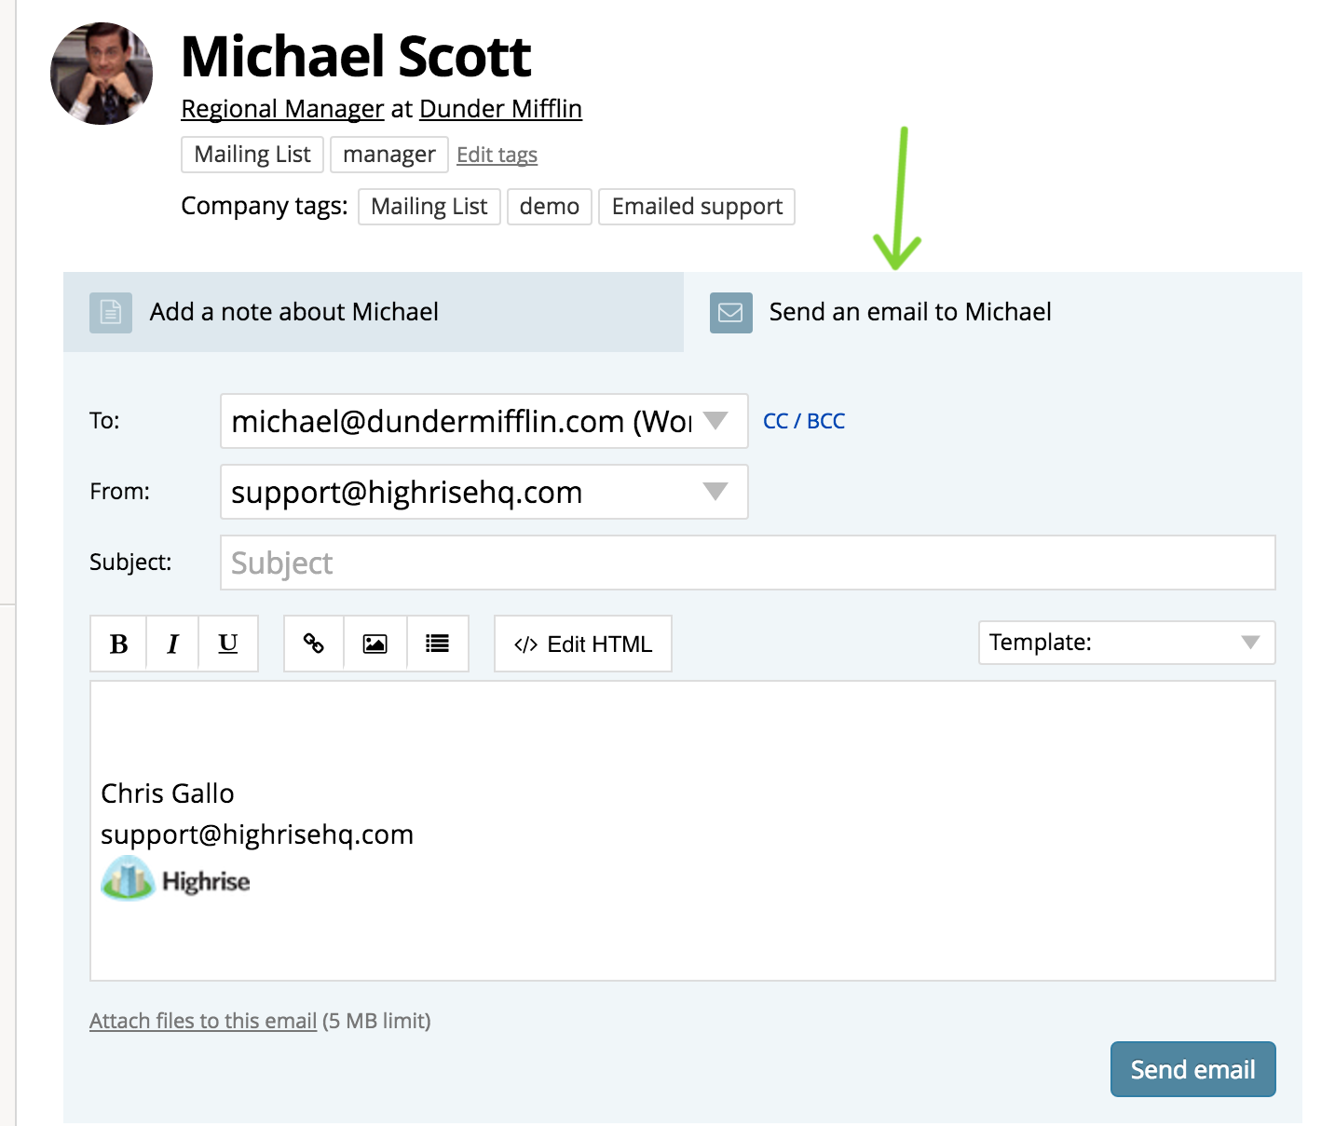This screenshot has height=1126, width=1335.
Task: Switch to Add a note about Michael tab
Action: 374,312
